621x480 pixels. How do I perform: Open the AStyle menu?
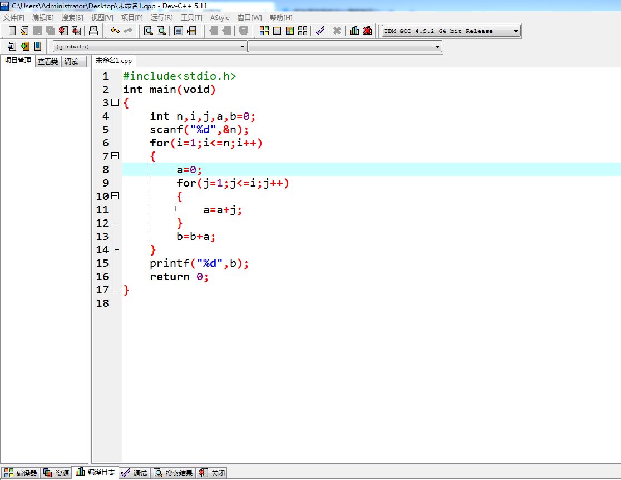[x=220, y=17]
